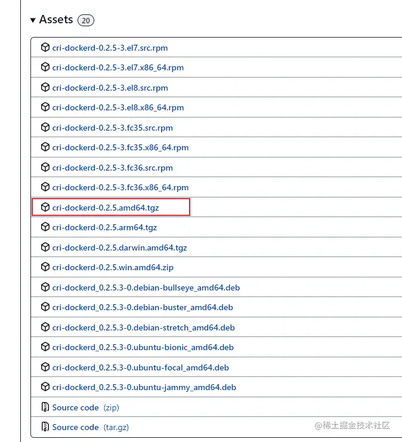Viewport: 402px width, 442px height.
Task: Collapse the Assets section triangle
Action: (33, 20)
